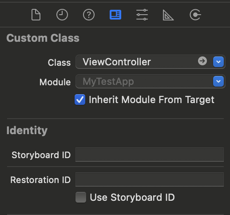Expand the Module dropdown arrow

(218, 81)
